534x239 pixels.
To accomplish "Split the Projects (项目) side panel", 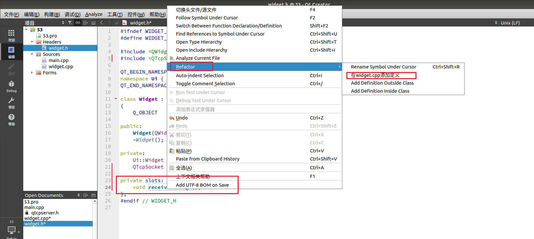I will 86,23.
